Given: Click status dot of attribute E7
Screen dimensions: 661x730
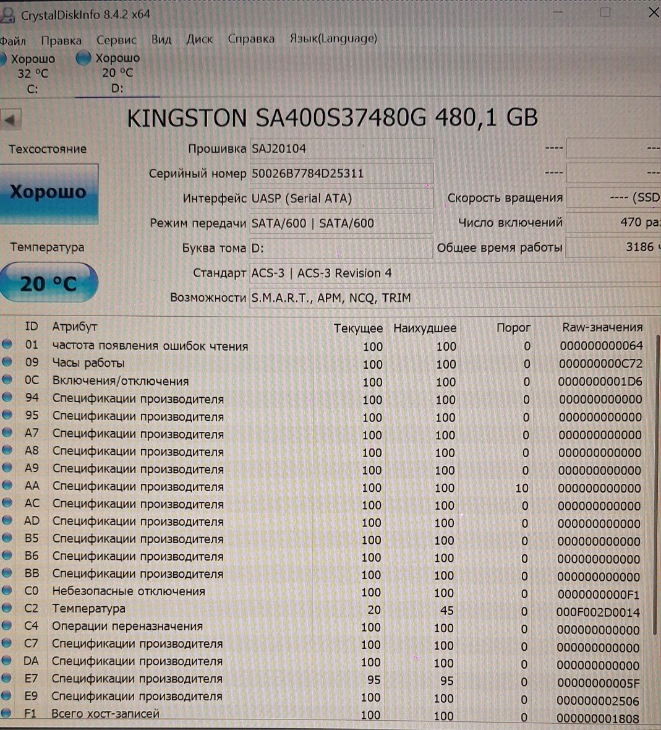Looking at the screenshot, I should click(x=6, y=678).
